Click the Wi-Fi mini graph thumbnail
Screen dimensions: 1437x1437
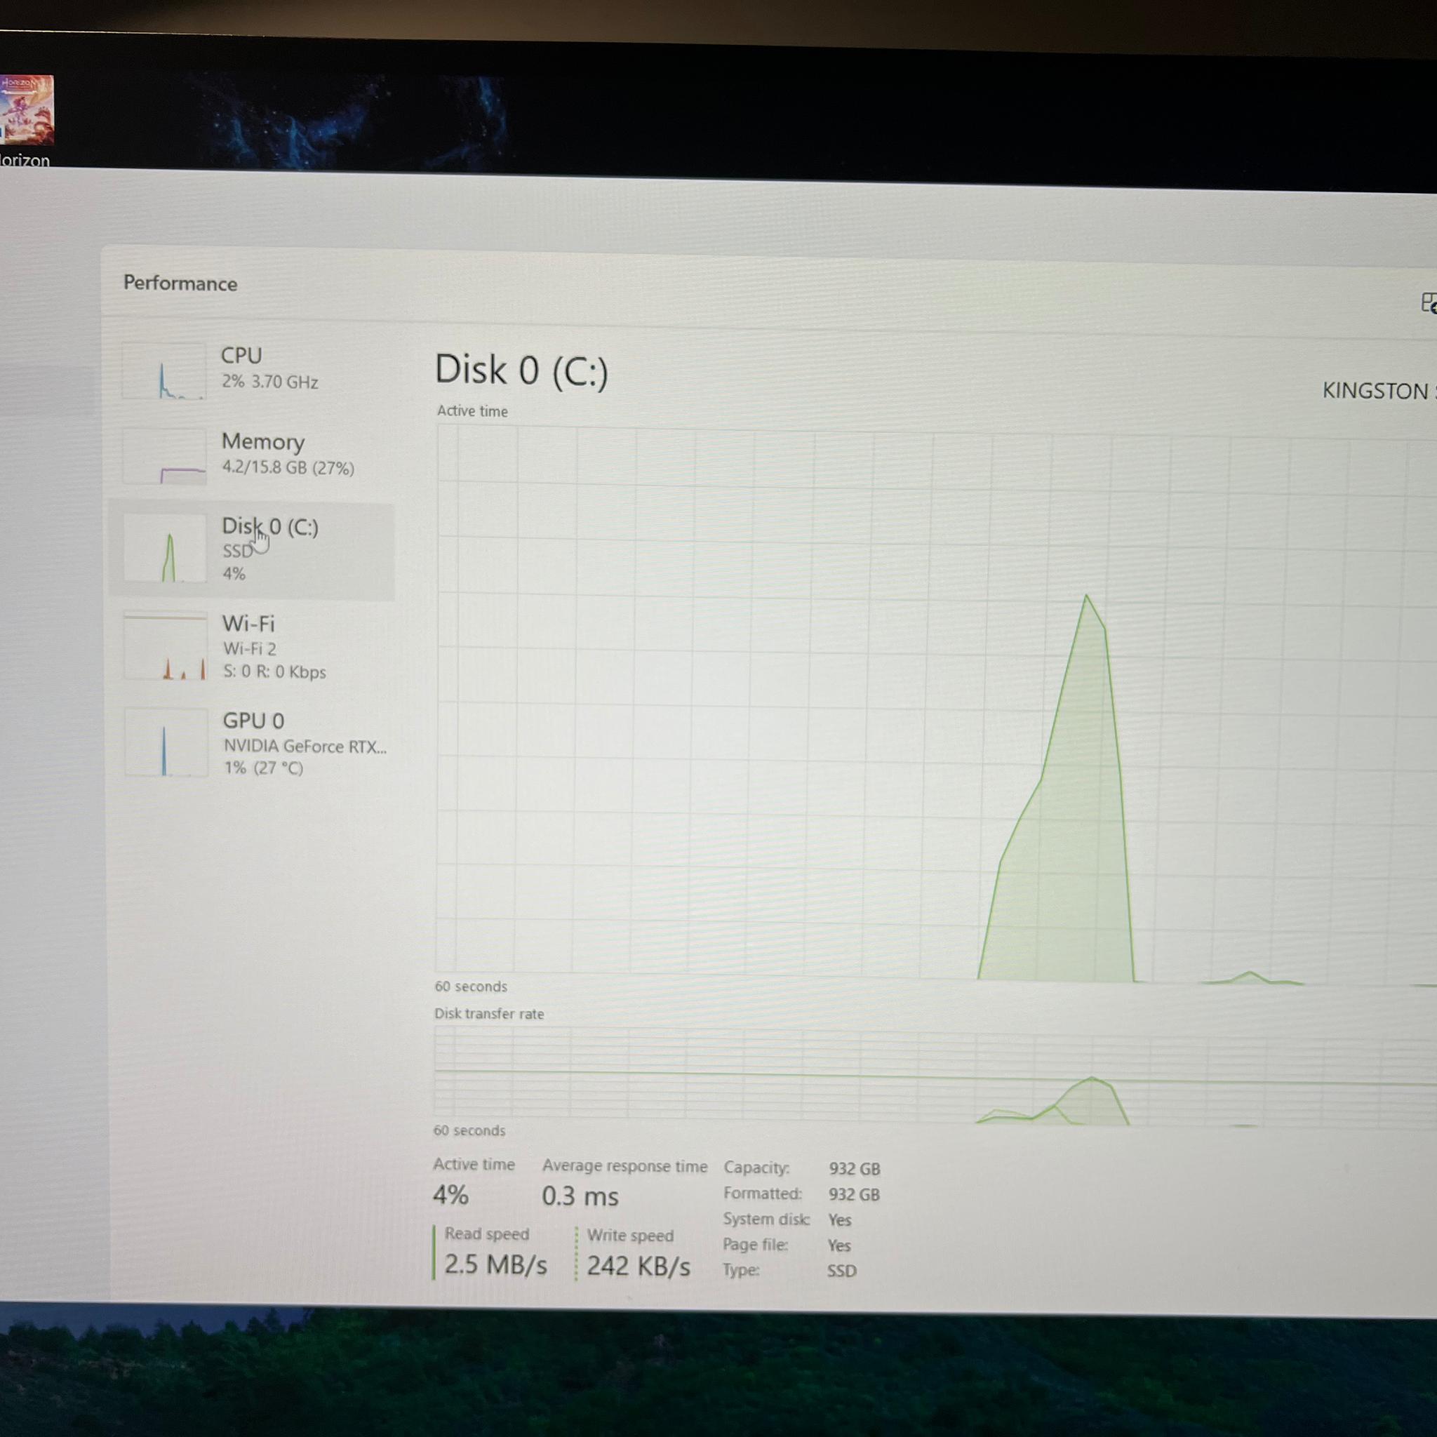tap(165, 646)
